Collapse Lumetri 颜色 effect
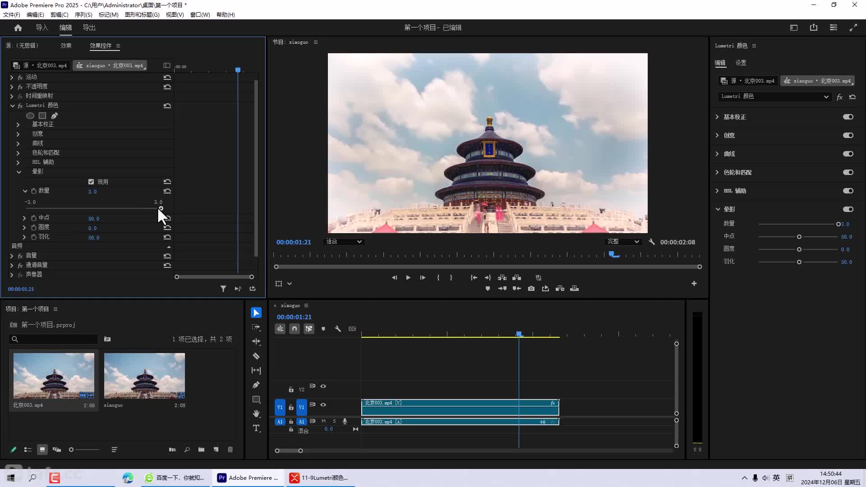866x487 pixels. coord(12,106)
